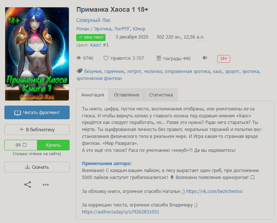The image size is (277, 223).
Task: Open author link Северный Лис
Action: tap(93, 20)
